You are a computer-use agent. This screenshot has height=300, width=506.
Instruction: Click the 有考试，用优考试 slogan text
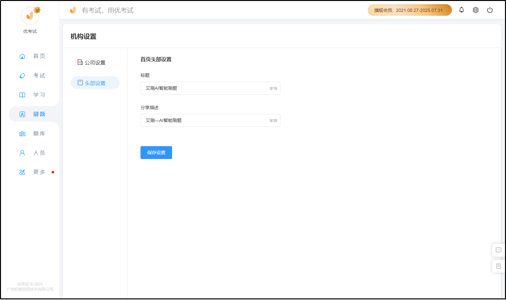tap(108, 10)
